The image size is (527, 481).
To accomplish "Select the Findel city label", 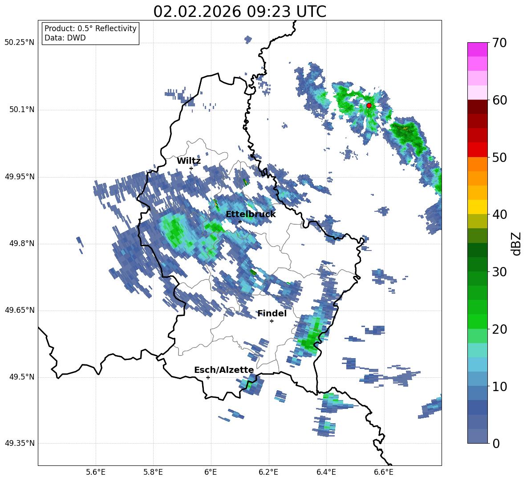I will click(272, 313).
